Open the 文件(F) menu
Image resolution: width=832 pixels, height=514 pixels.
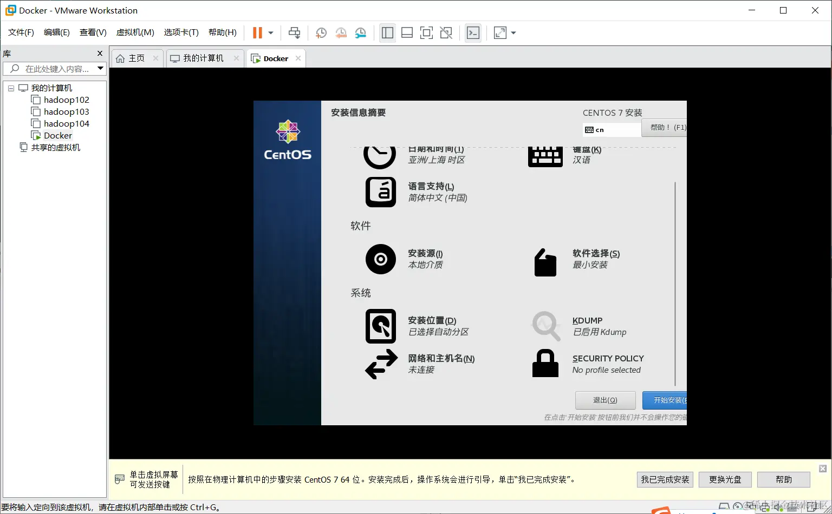[21, 32]
